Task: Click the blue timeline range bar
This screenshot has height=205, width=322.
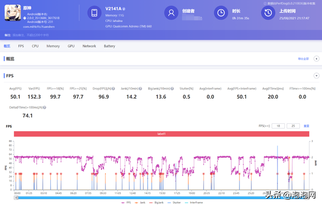Action: pyautogui.click(x=161, y=197)
